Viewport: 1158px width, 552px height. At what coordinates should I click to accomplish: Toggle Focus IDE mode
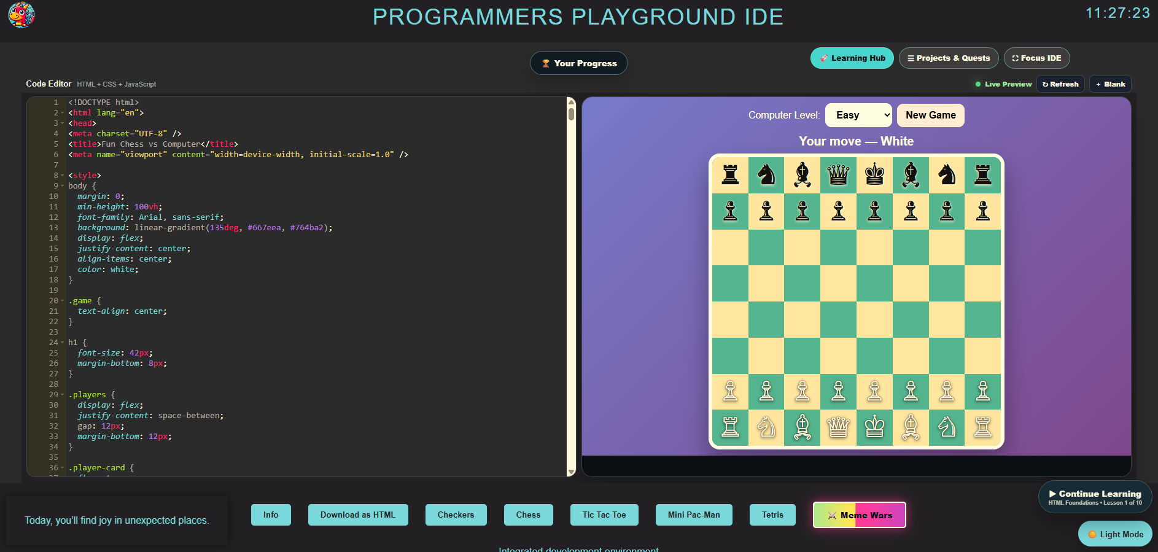point(1036,58)
